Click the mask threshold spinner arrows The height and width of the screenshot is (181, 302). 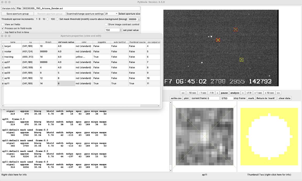(139, 19)
